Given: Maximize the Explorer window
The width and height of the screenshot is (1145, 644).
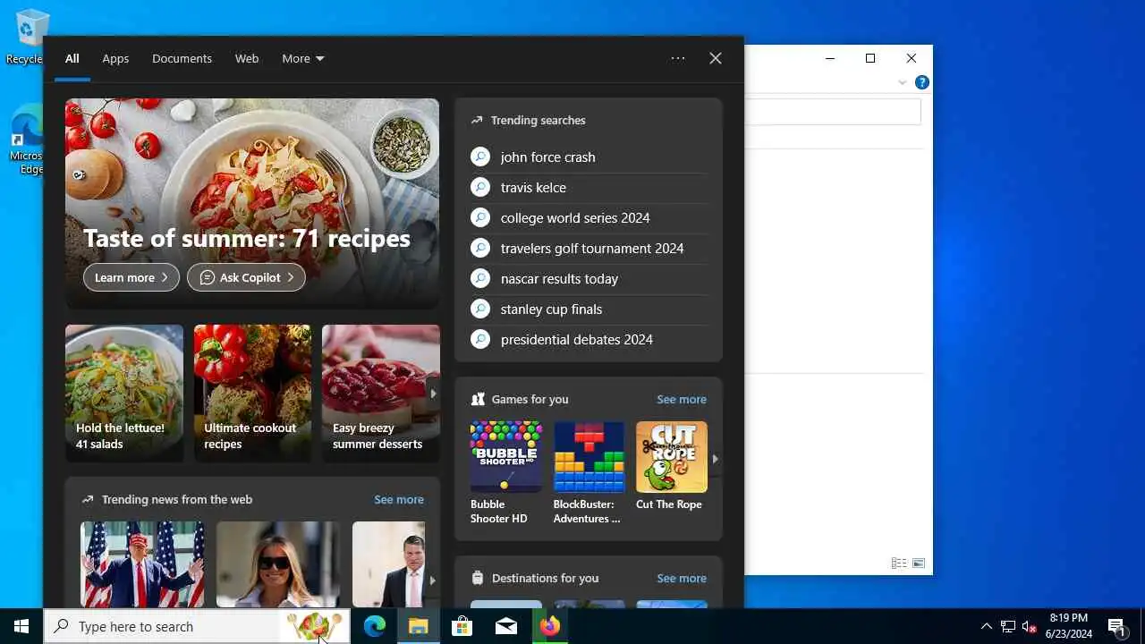Looking at the screenshot, I should pos(870,58).
